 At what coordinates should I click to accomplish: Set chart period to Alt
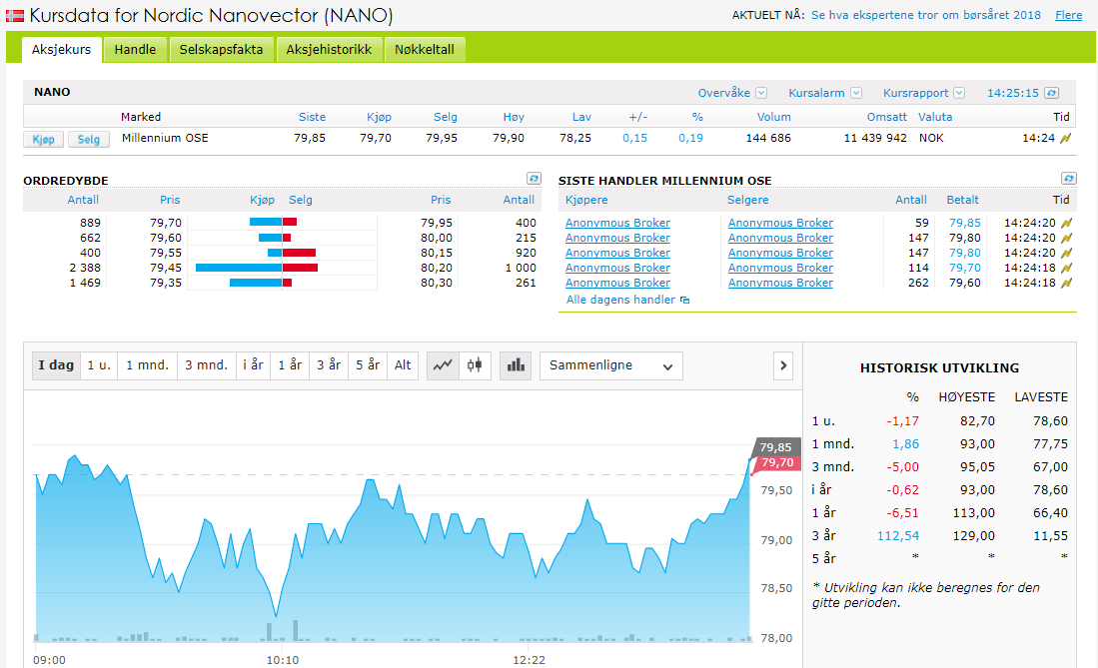(x=403, y=365)
